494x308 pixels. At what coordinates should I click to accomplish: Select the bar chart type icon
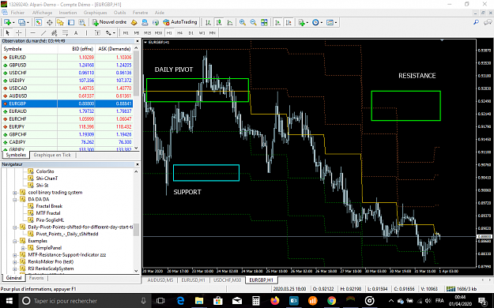208,22
